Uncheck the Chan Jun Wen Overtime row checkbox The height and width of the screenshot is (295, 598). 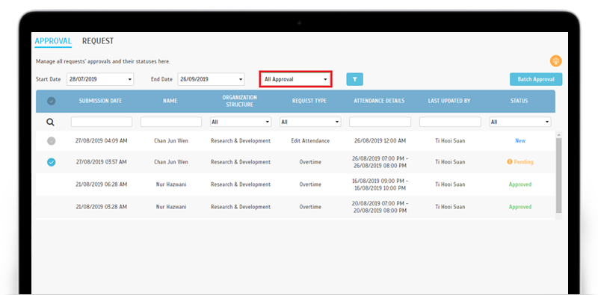51,162
